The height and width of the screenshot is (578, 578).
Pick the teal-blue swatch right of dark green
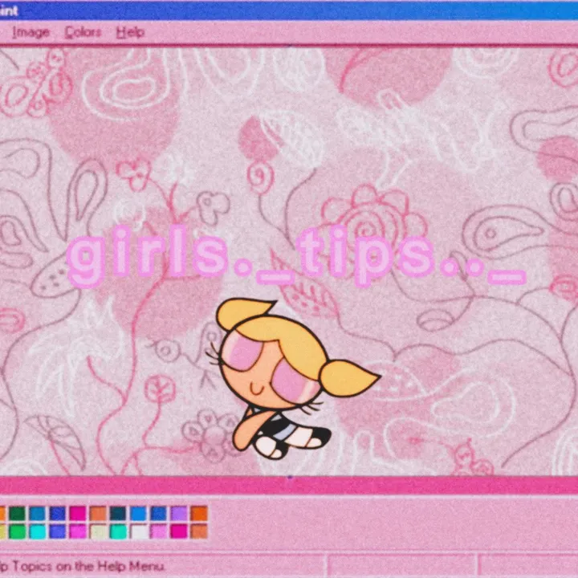tap(38, 514)
